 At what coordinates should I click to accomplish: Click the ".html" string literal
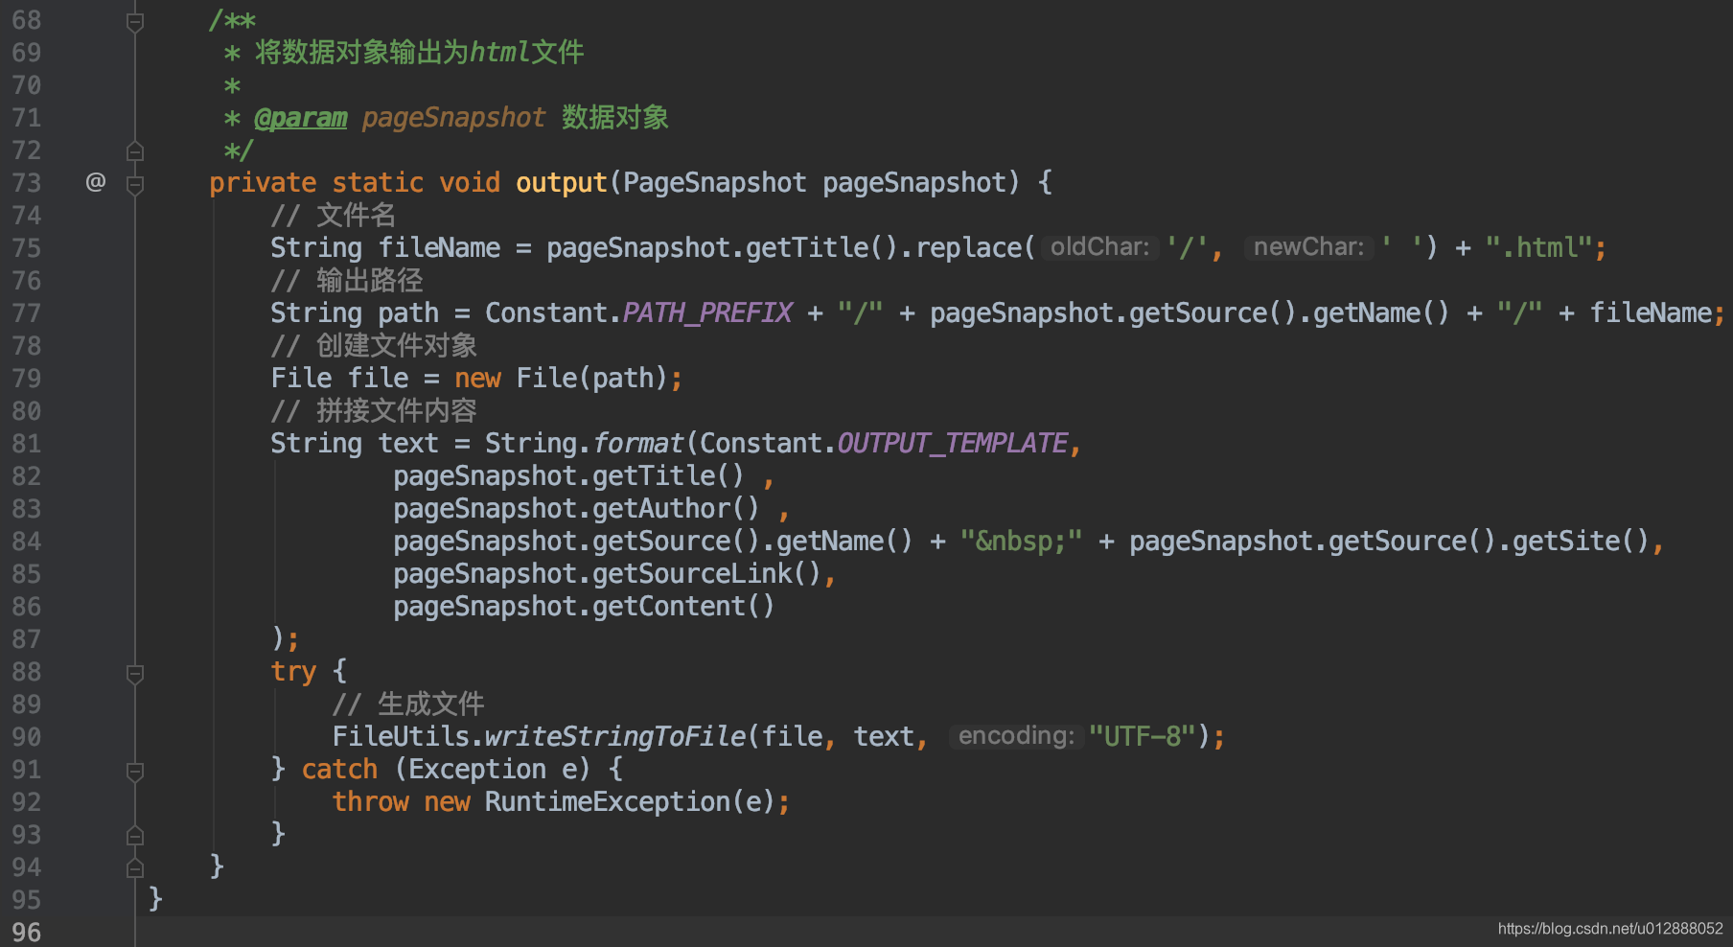(x=1539, y=248)
